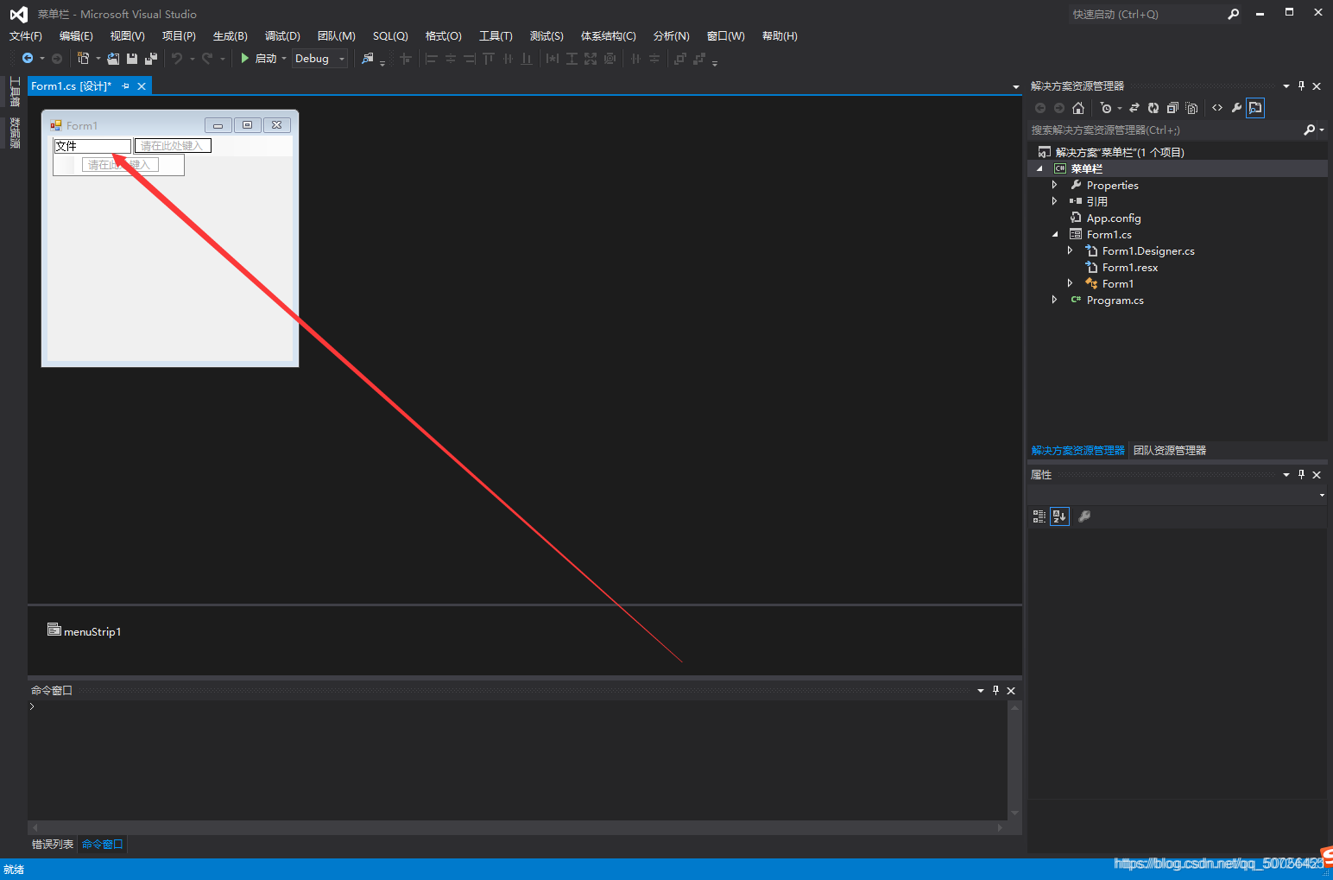This screenshot has width=1333, height=880.
Task: Expand the Properties node in the tree
Action: point(1054,185)
